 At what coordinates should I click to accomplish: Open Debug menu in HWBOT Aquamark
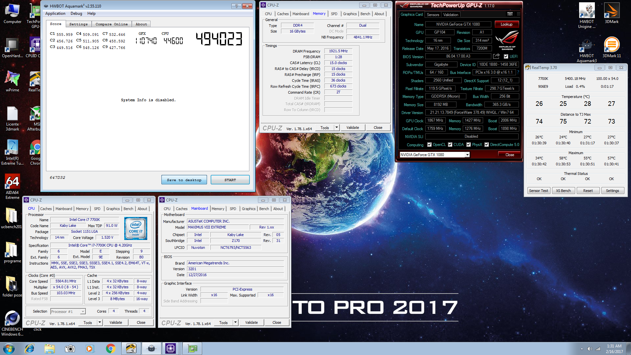coord(76,13)
